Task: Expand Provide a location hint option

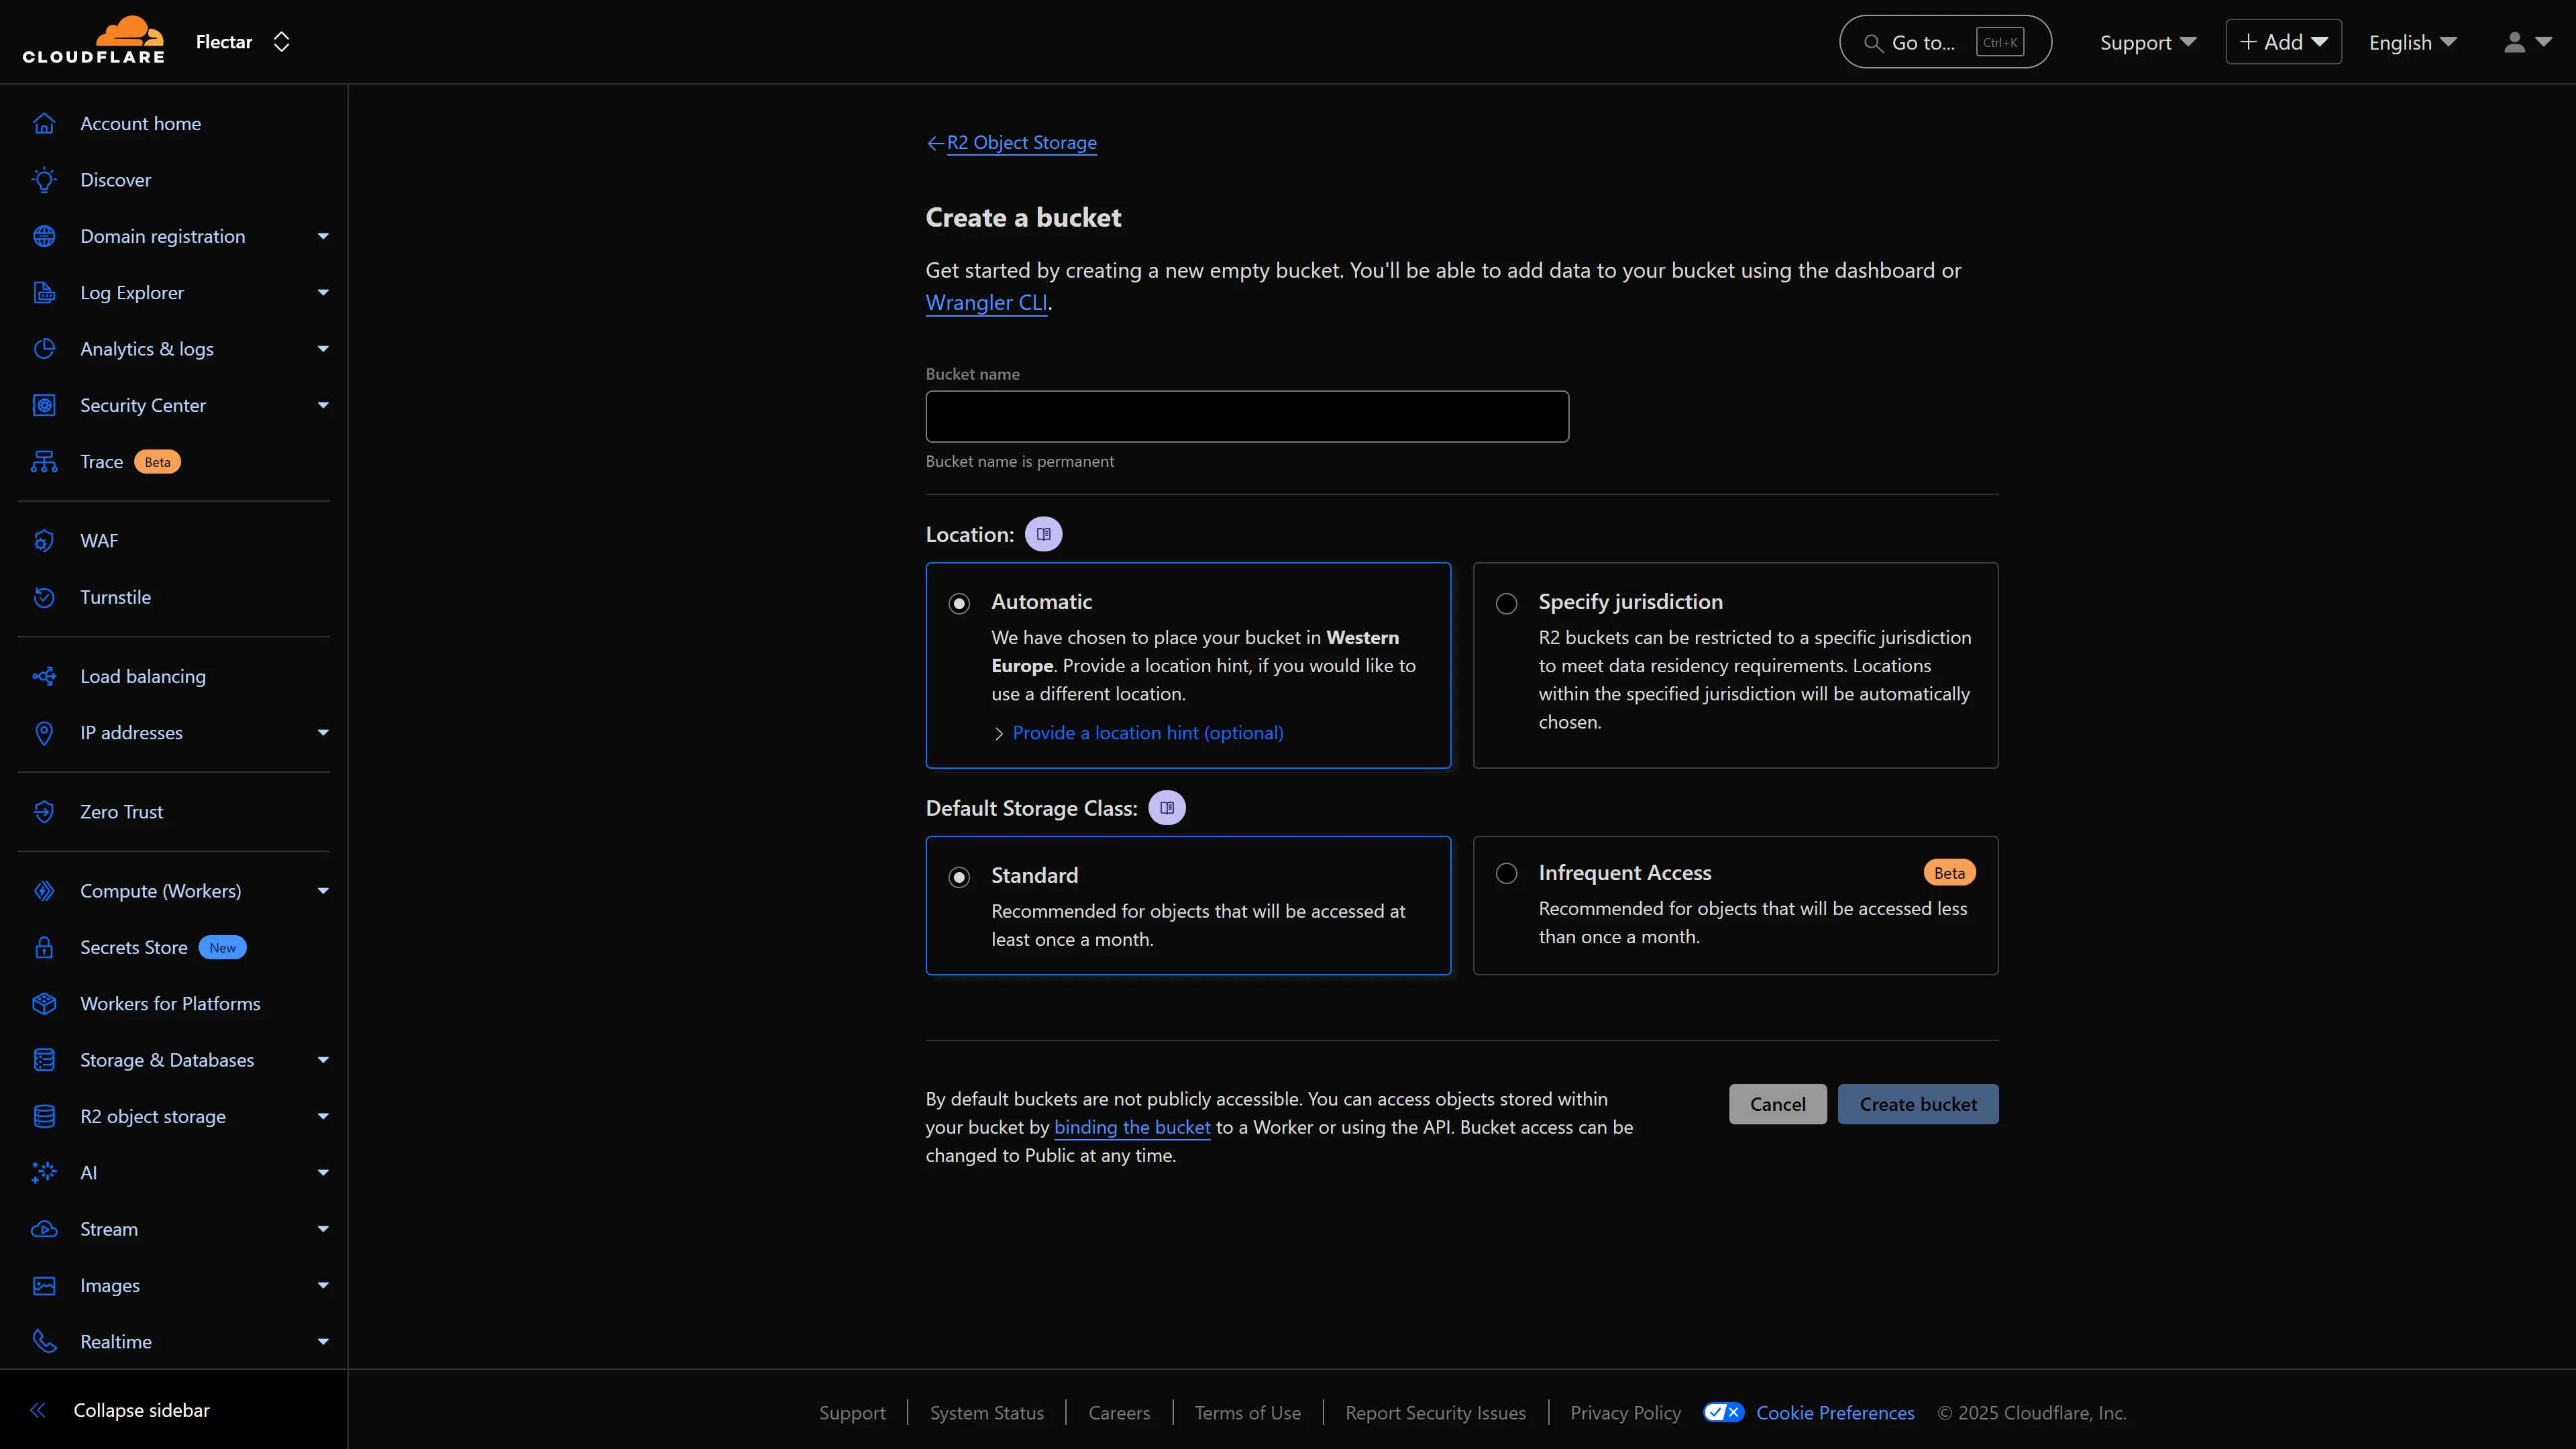Action: pos(1147,733)
